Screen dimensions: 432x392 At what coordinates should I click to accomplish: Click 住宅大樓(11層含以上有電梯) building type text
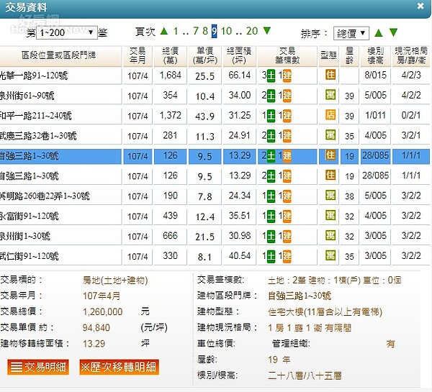[x=325, y=312]
